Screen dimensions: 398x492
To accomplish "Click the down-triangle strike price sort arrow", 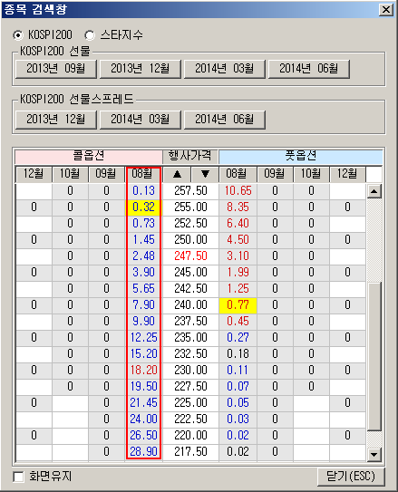I will click(x=205, y=174).
